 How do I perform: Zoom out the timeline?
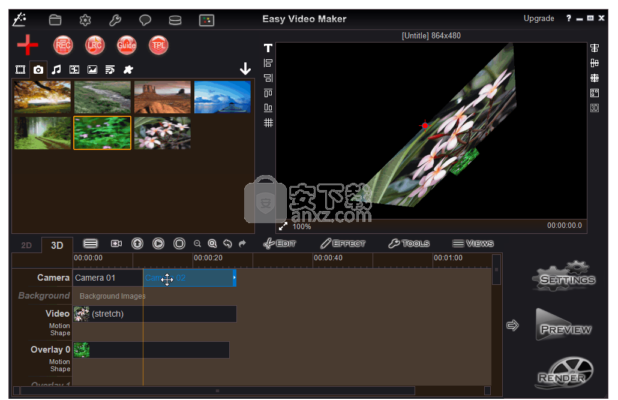pyautogui.click(x=197, y=244)
